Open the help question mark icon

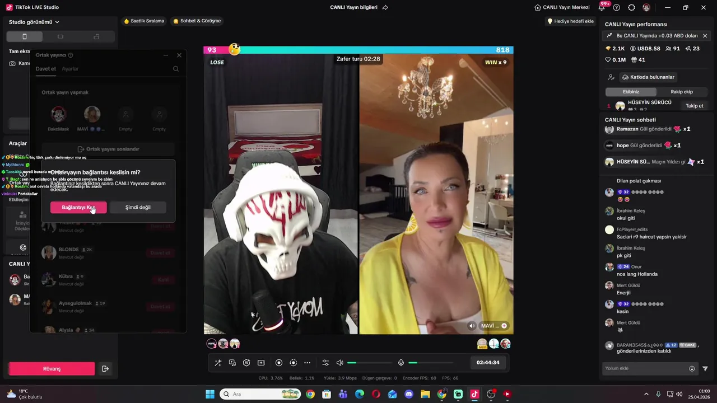617,7
